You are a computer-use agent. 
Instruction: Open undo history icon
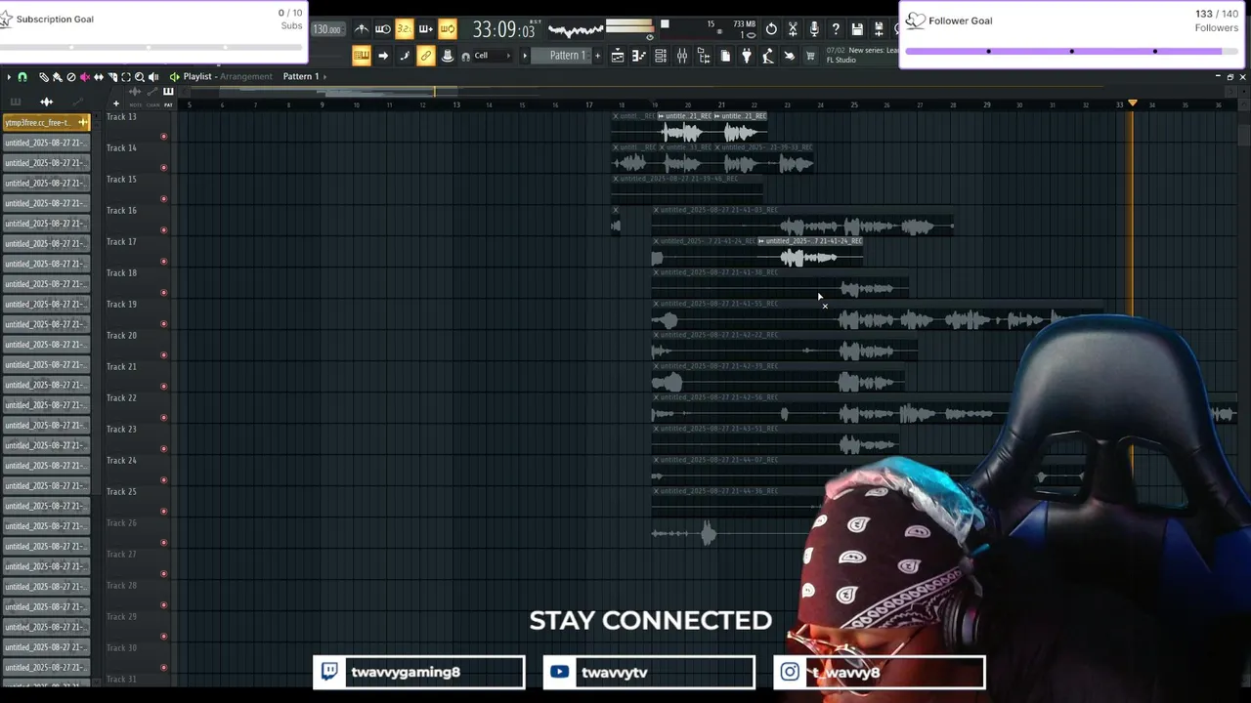point(771,29)
